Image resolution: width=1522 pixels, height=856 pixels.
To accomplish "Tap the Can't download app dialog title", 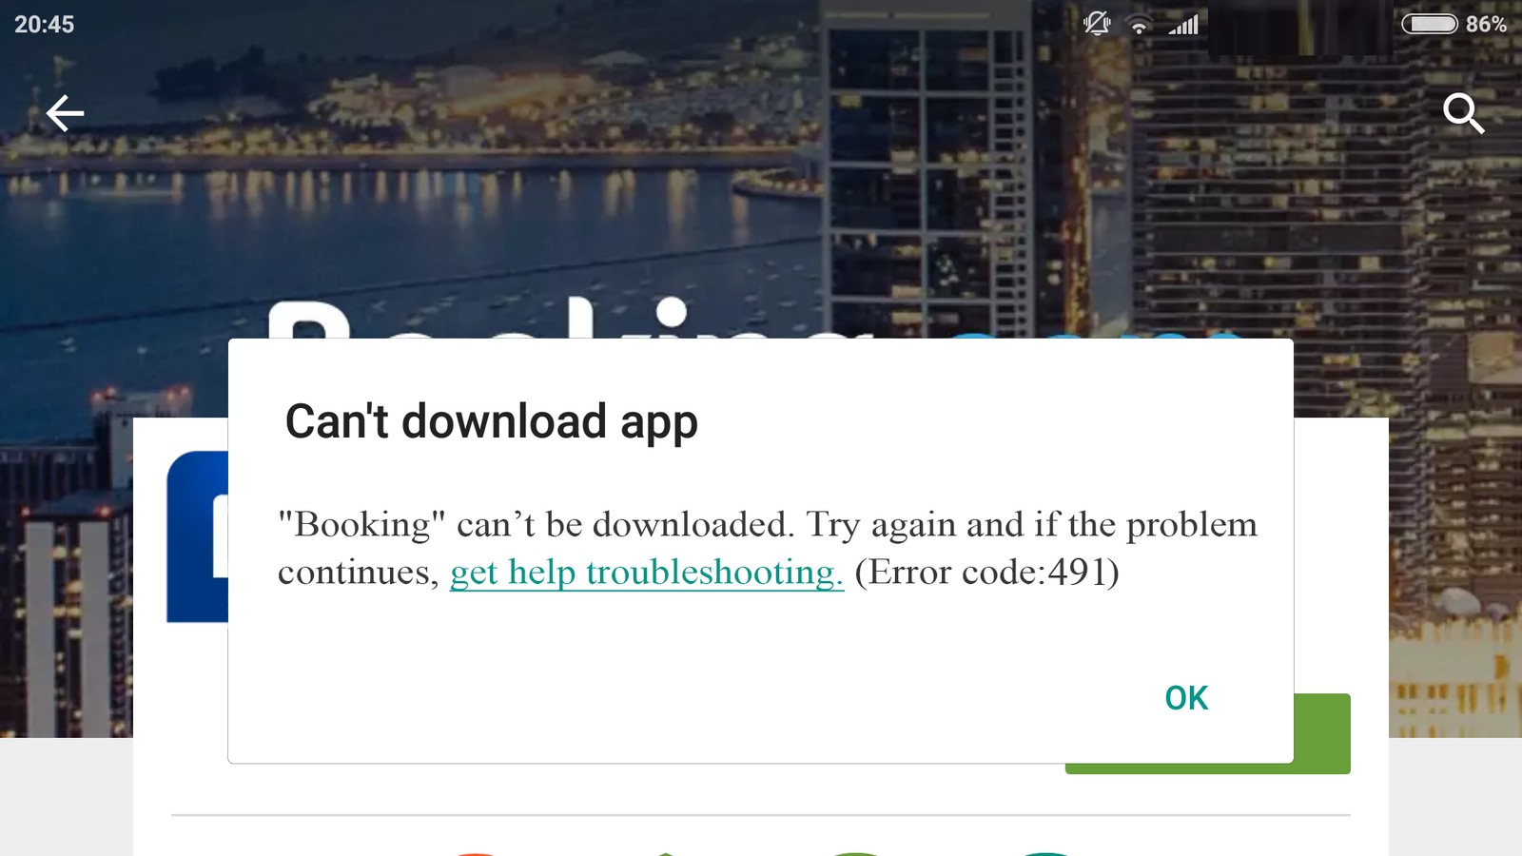I will coord(490,420).
